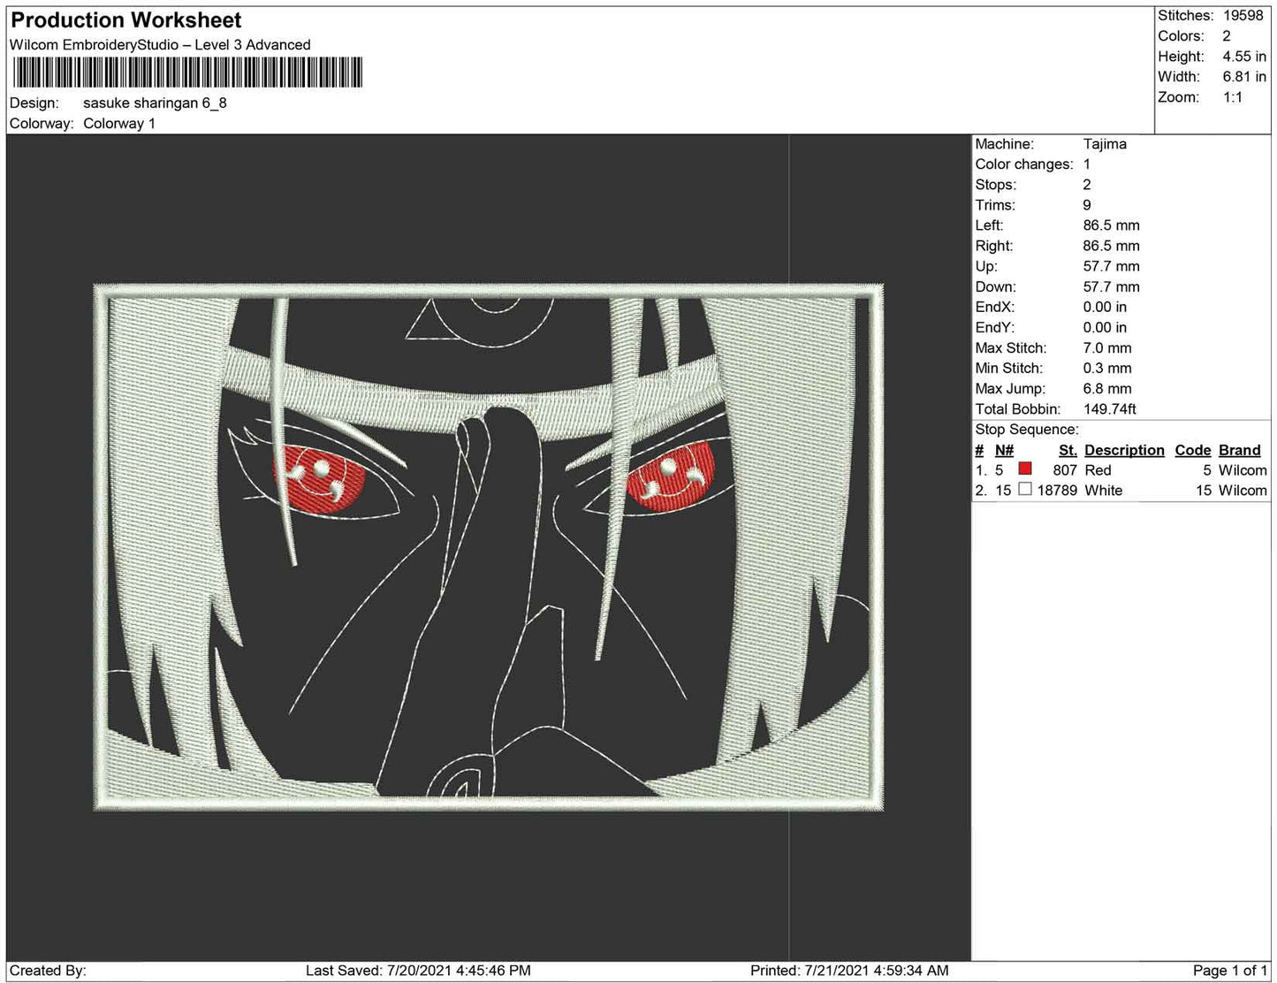Click 'Wilcom EmbroideryStudio – Level 3 Advanced' text

tap(160, 45)
